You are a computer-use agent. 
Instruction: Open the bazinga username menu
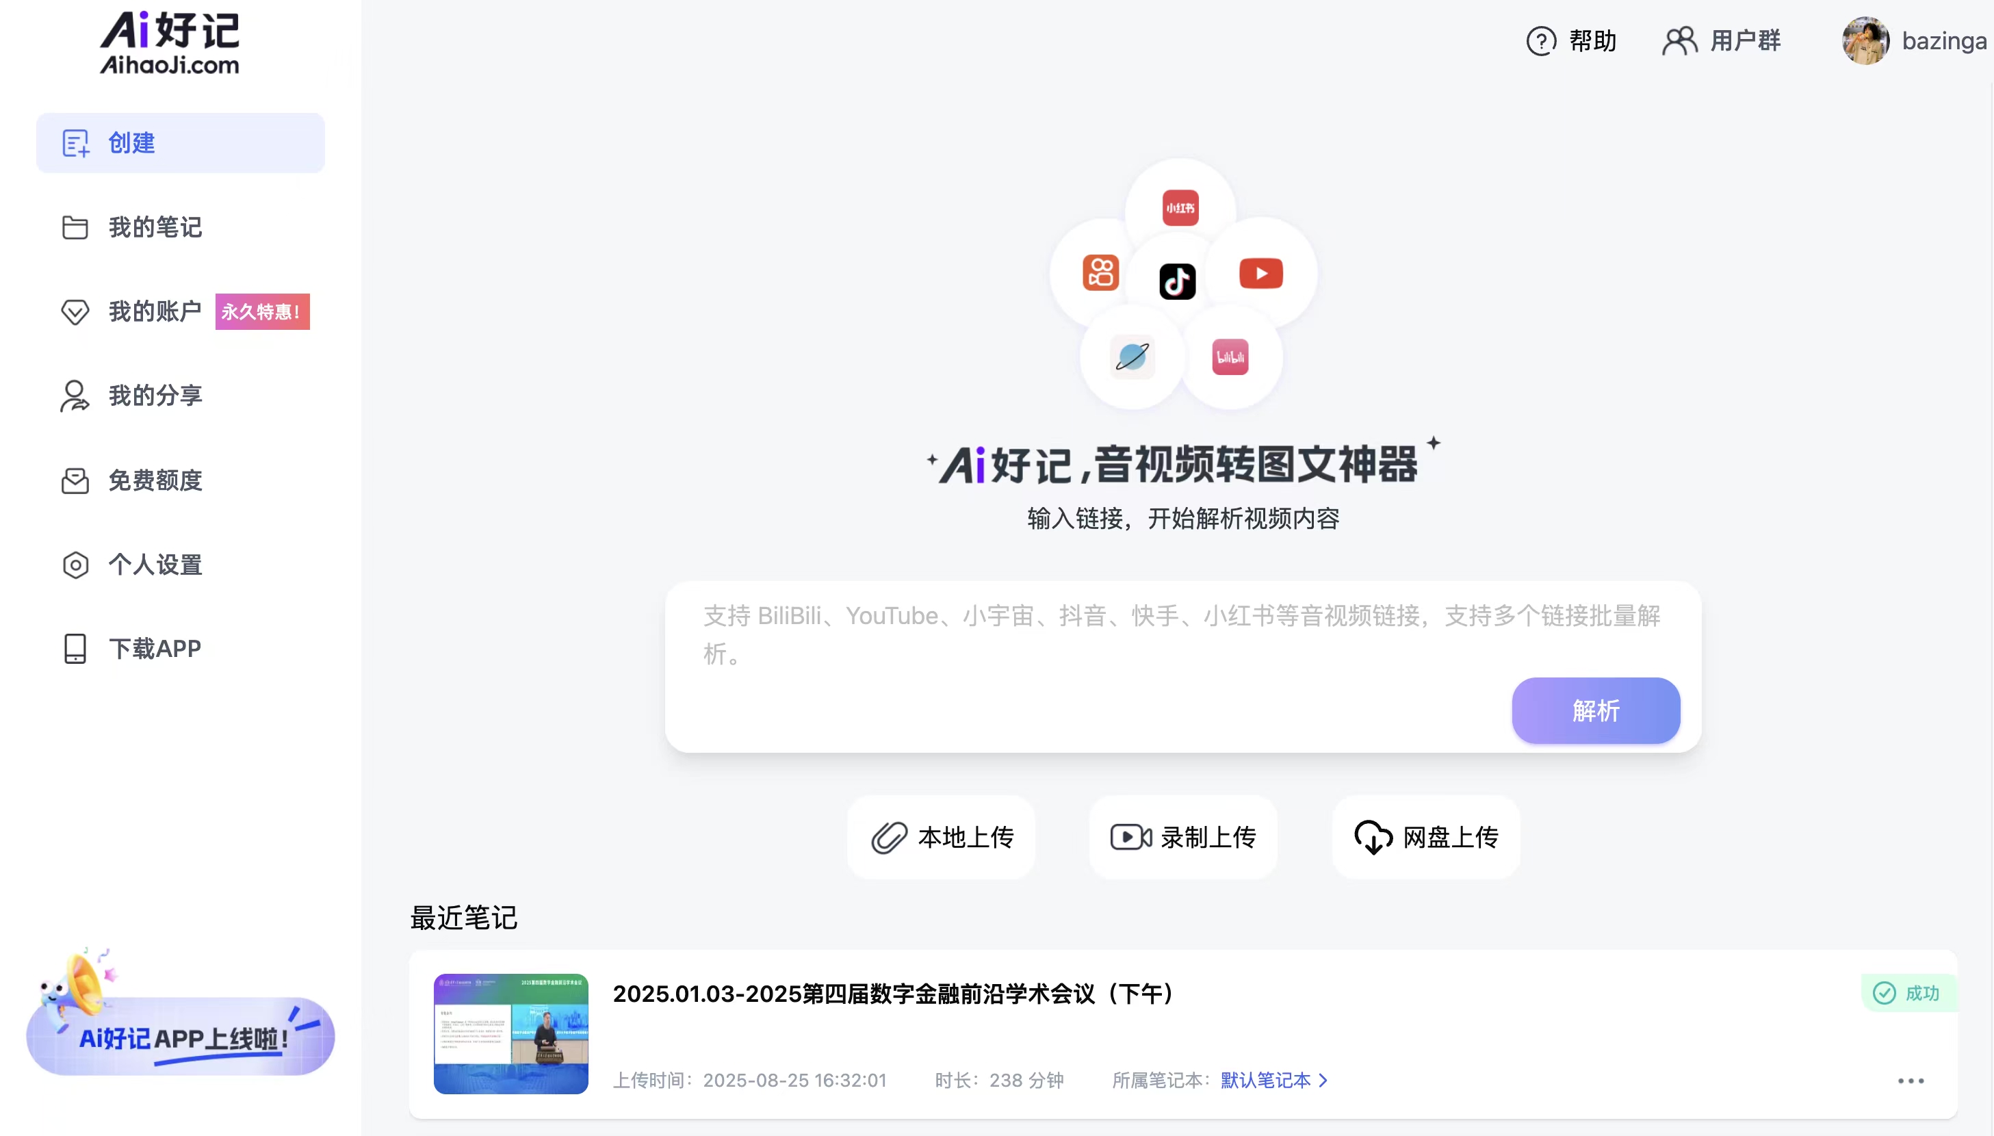point(1944,40)
